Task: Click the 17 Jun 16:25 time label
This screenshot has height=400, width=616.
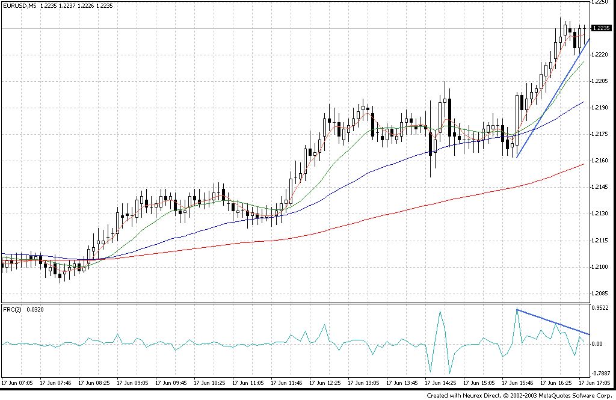Action: (556, 383)
